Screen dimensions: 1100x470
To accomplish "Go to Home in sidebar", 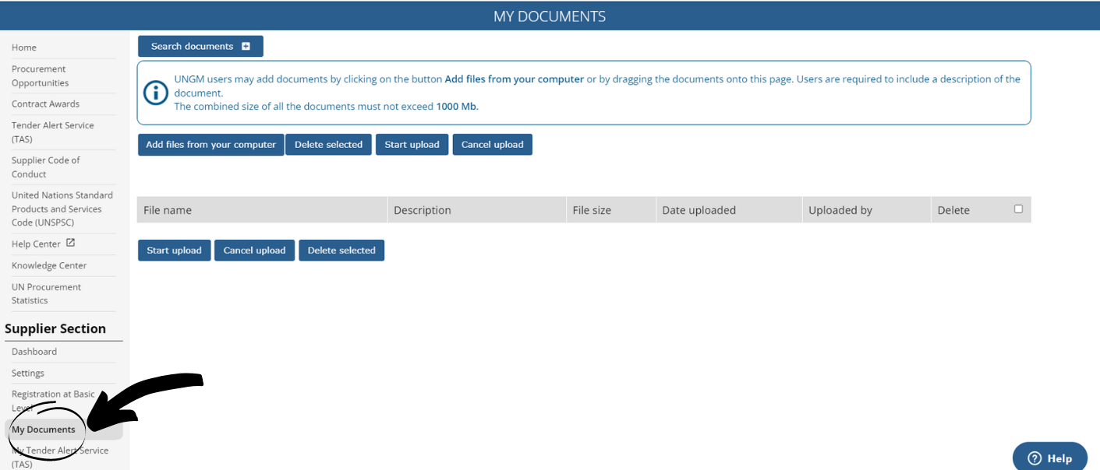I will (24, 47).
